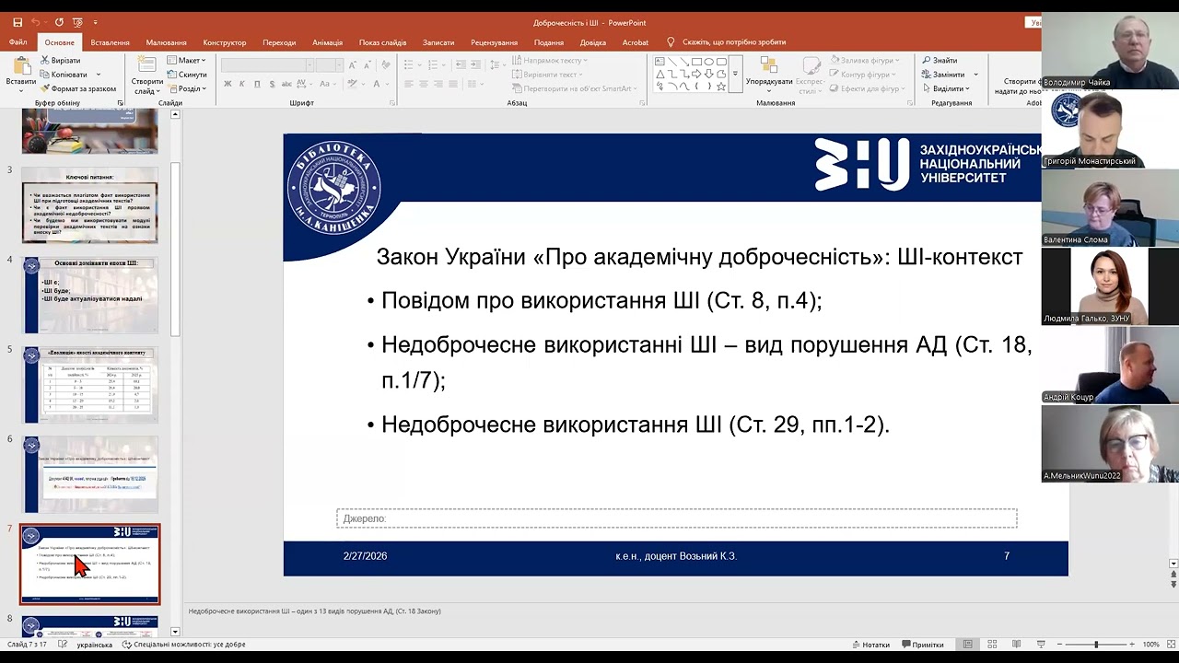
Task: Open the Макет layout dropdown
Action: tap(188, 61)
